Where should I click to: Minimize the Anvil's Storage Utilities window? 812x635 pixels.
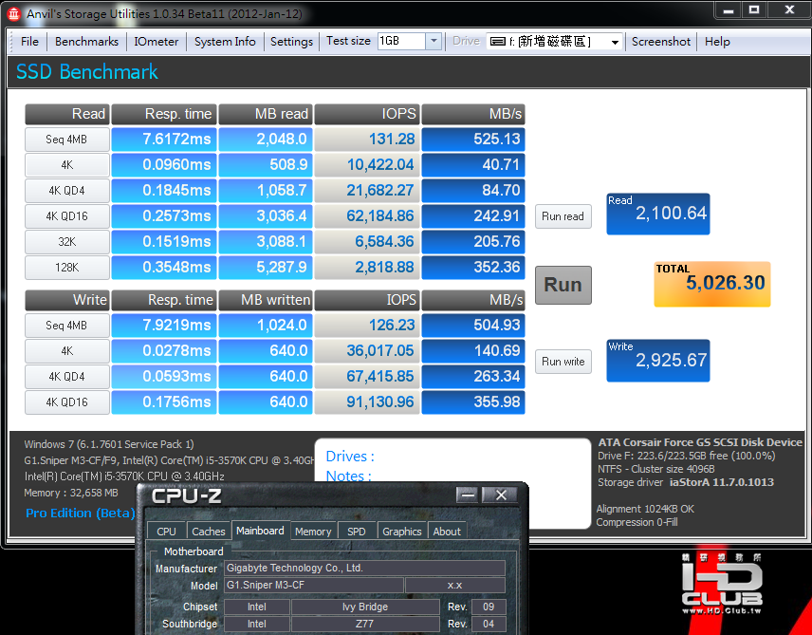coord(729,10)
